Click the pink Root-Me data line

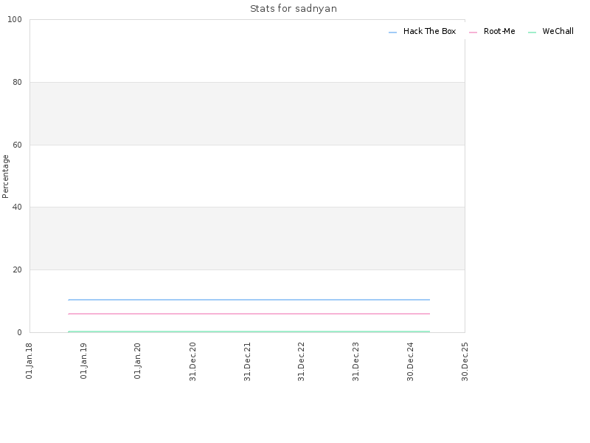(x=249, y=313)
